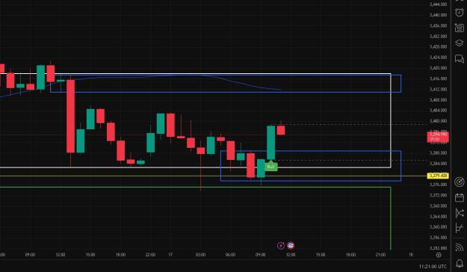Image resolution: width=467 pixels, height=272 pixels.
Task: Click the 3,400.000 price scale label
Action: [x=438, y=121]
